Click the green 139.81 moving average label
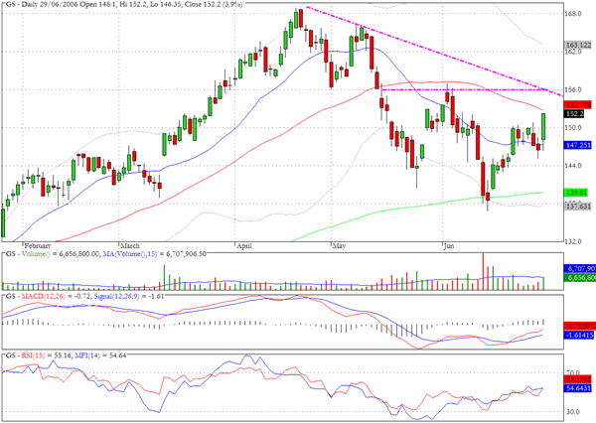 click(576, 193)
